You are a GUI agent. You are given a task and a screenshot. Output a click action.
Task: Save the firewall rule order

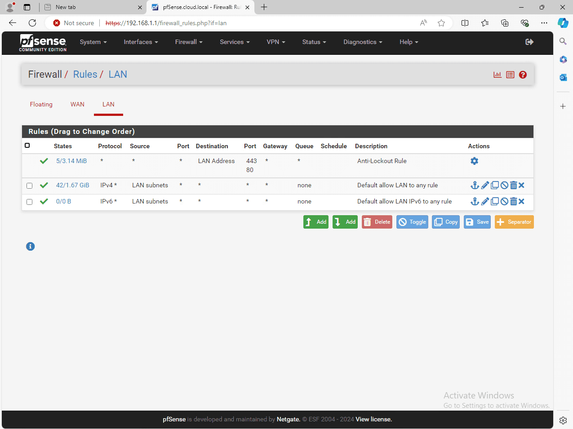pyautogui.click(x=477, y=222)
